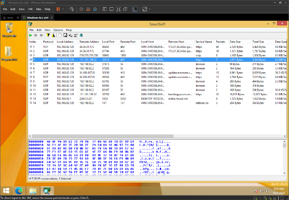Screen dimensions: 289x200
Task: Click Action Center flag icon in tray
Action: pos(256,191)
